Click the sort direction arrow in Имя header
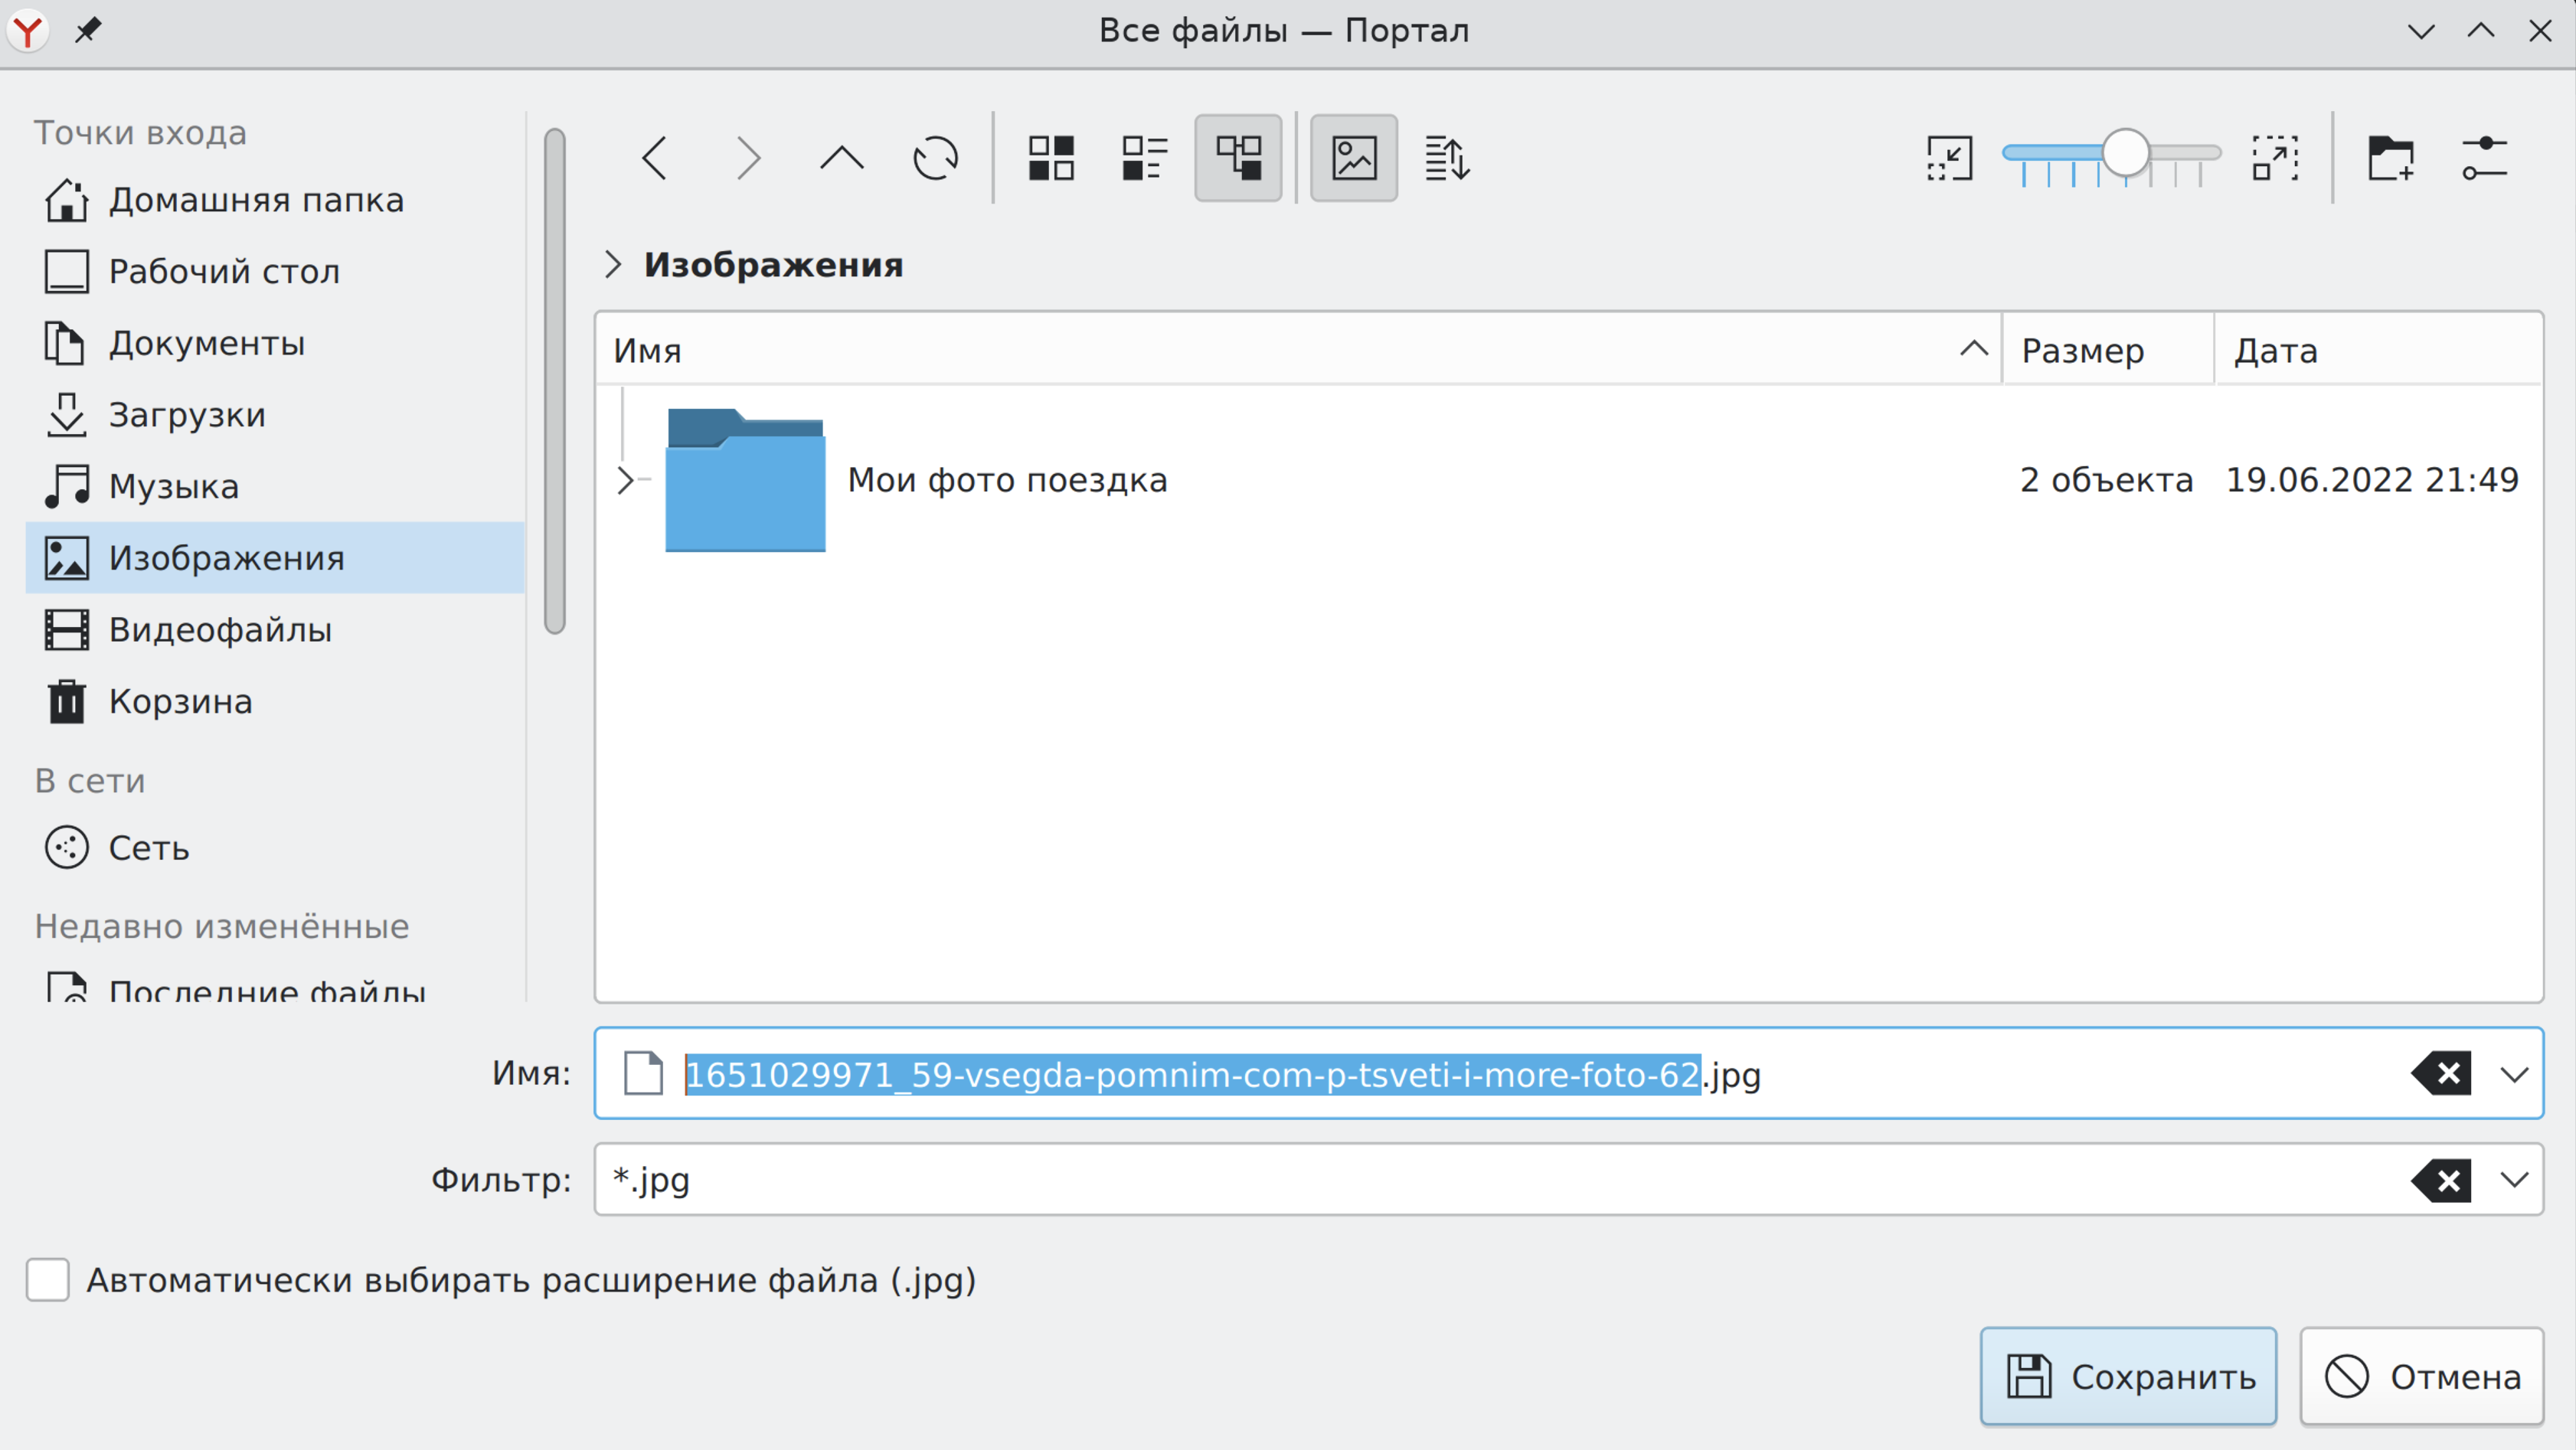 (1973, 349)
